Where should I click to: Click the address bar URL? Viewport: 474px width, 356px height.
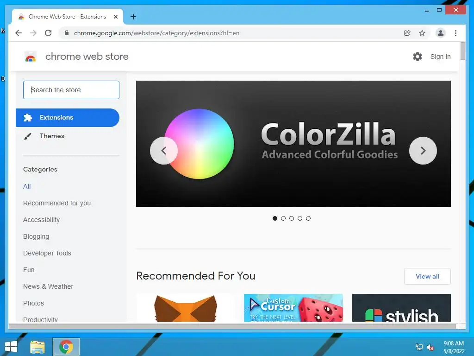click(156, 33)
